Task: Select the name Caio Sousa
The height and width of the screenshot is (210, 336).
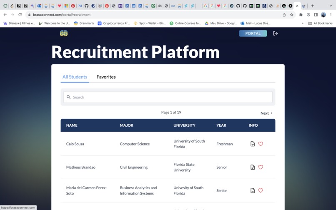Action: pos(75,144)
